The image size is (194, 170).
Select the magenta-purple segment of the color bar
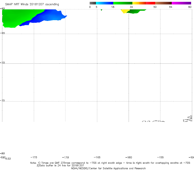(x=181, y=3)
